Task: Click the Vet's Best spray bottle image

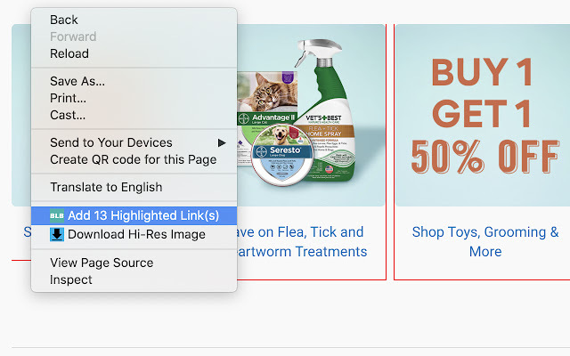Action: click(324, 110)
